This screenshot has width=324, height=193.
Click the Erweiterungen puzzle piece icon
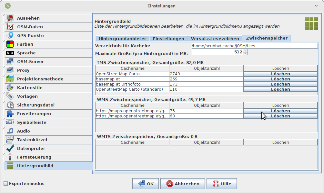10,114
